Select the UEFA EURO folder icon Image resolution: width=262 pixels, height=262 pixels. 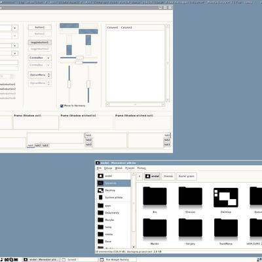[x=256, y=227]
